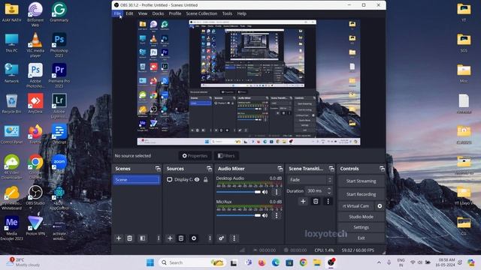Open VLC media player desktop icon
This screenshot has width=481, height=270.
point(35,45)
